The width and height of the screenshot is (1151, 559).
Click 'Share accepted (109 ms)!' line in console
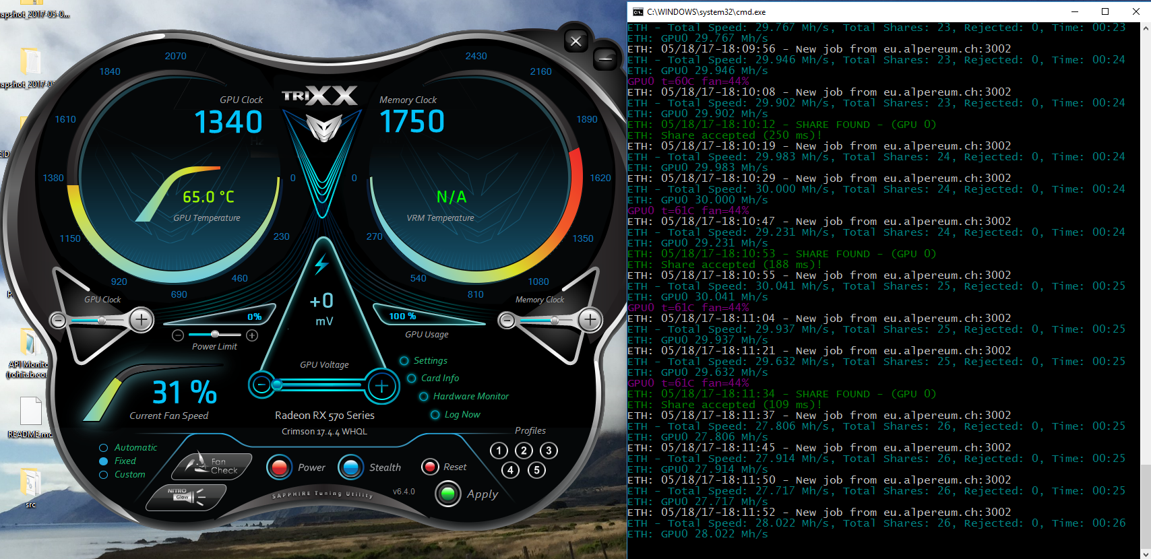(724, 405)
